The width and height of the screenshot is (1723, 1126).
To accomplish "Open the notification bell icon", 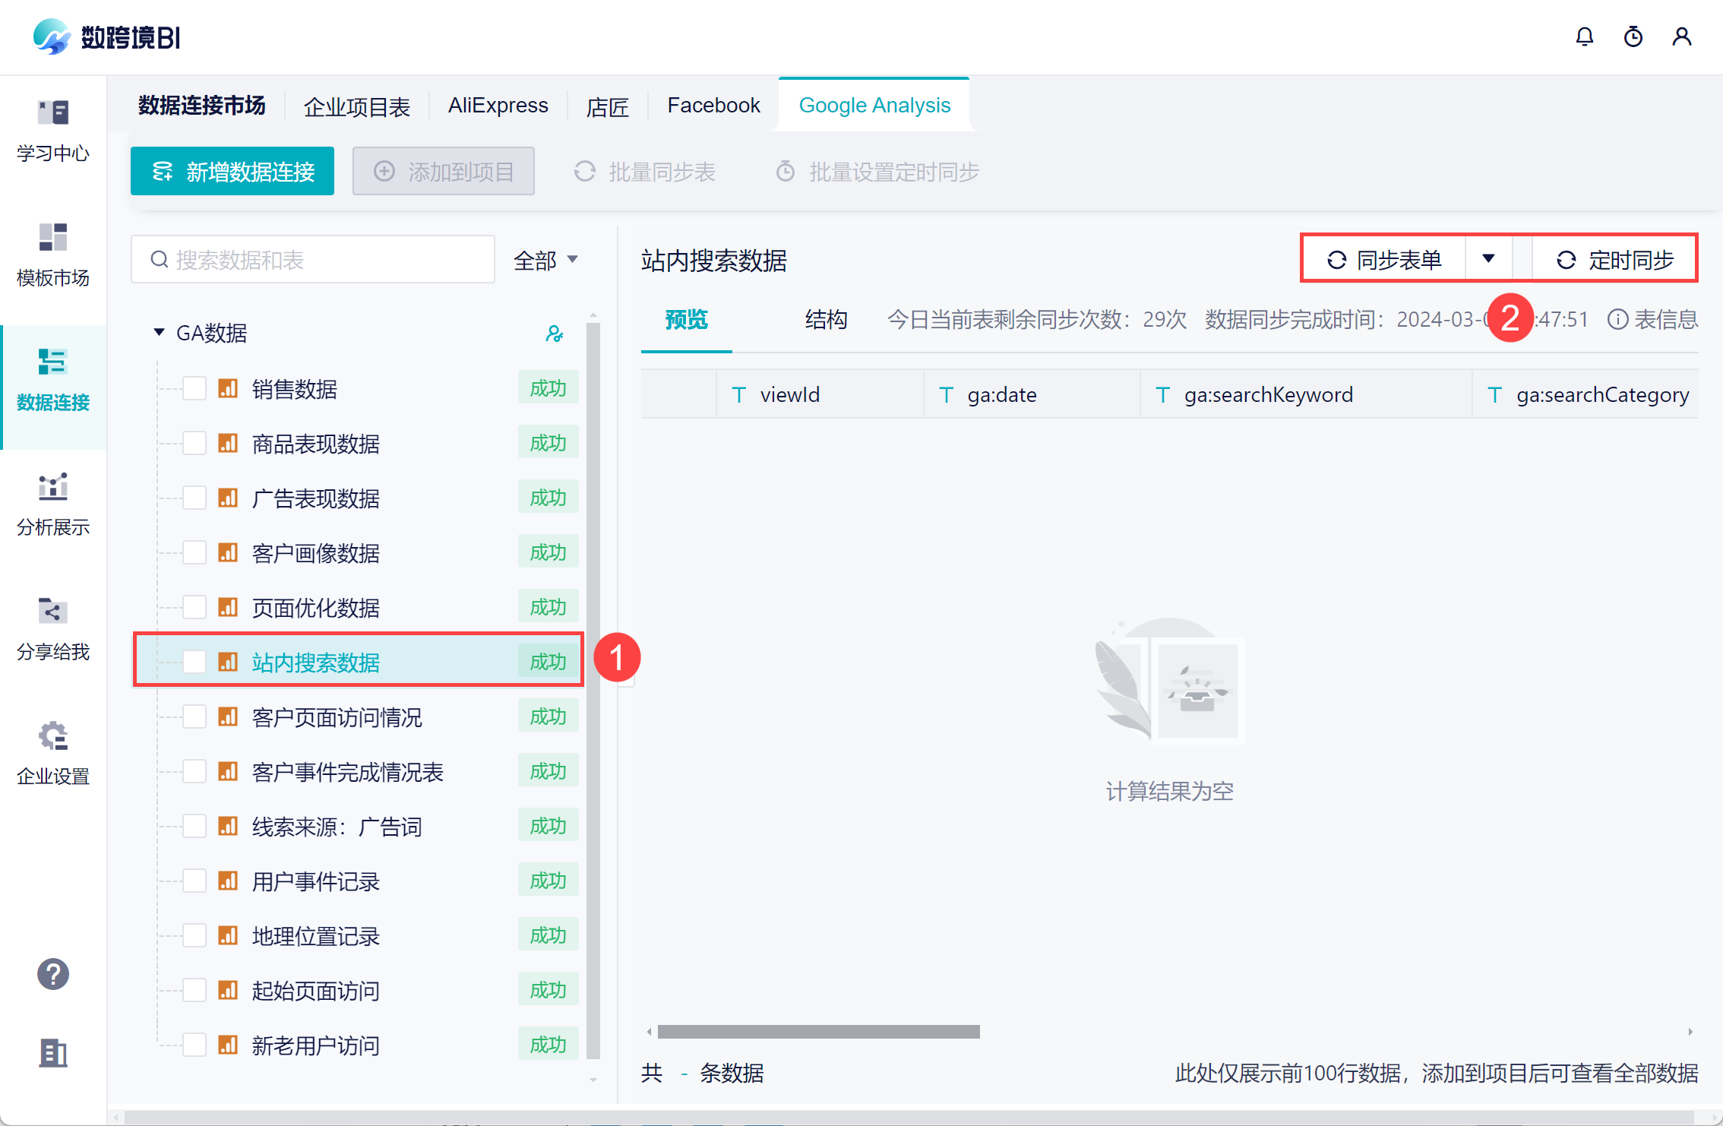I will [x=1584, y=36].
